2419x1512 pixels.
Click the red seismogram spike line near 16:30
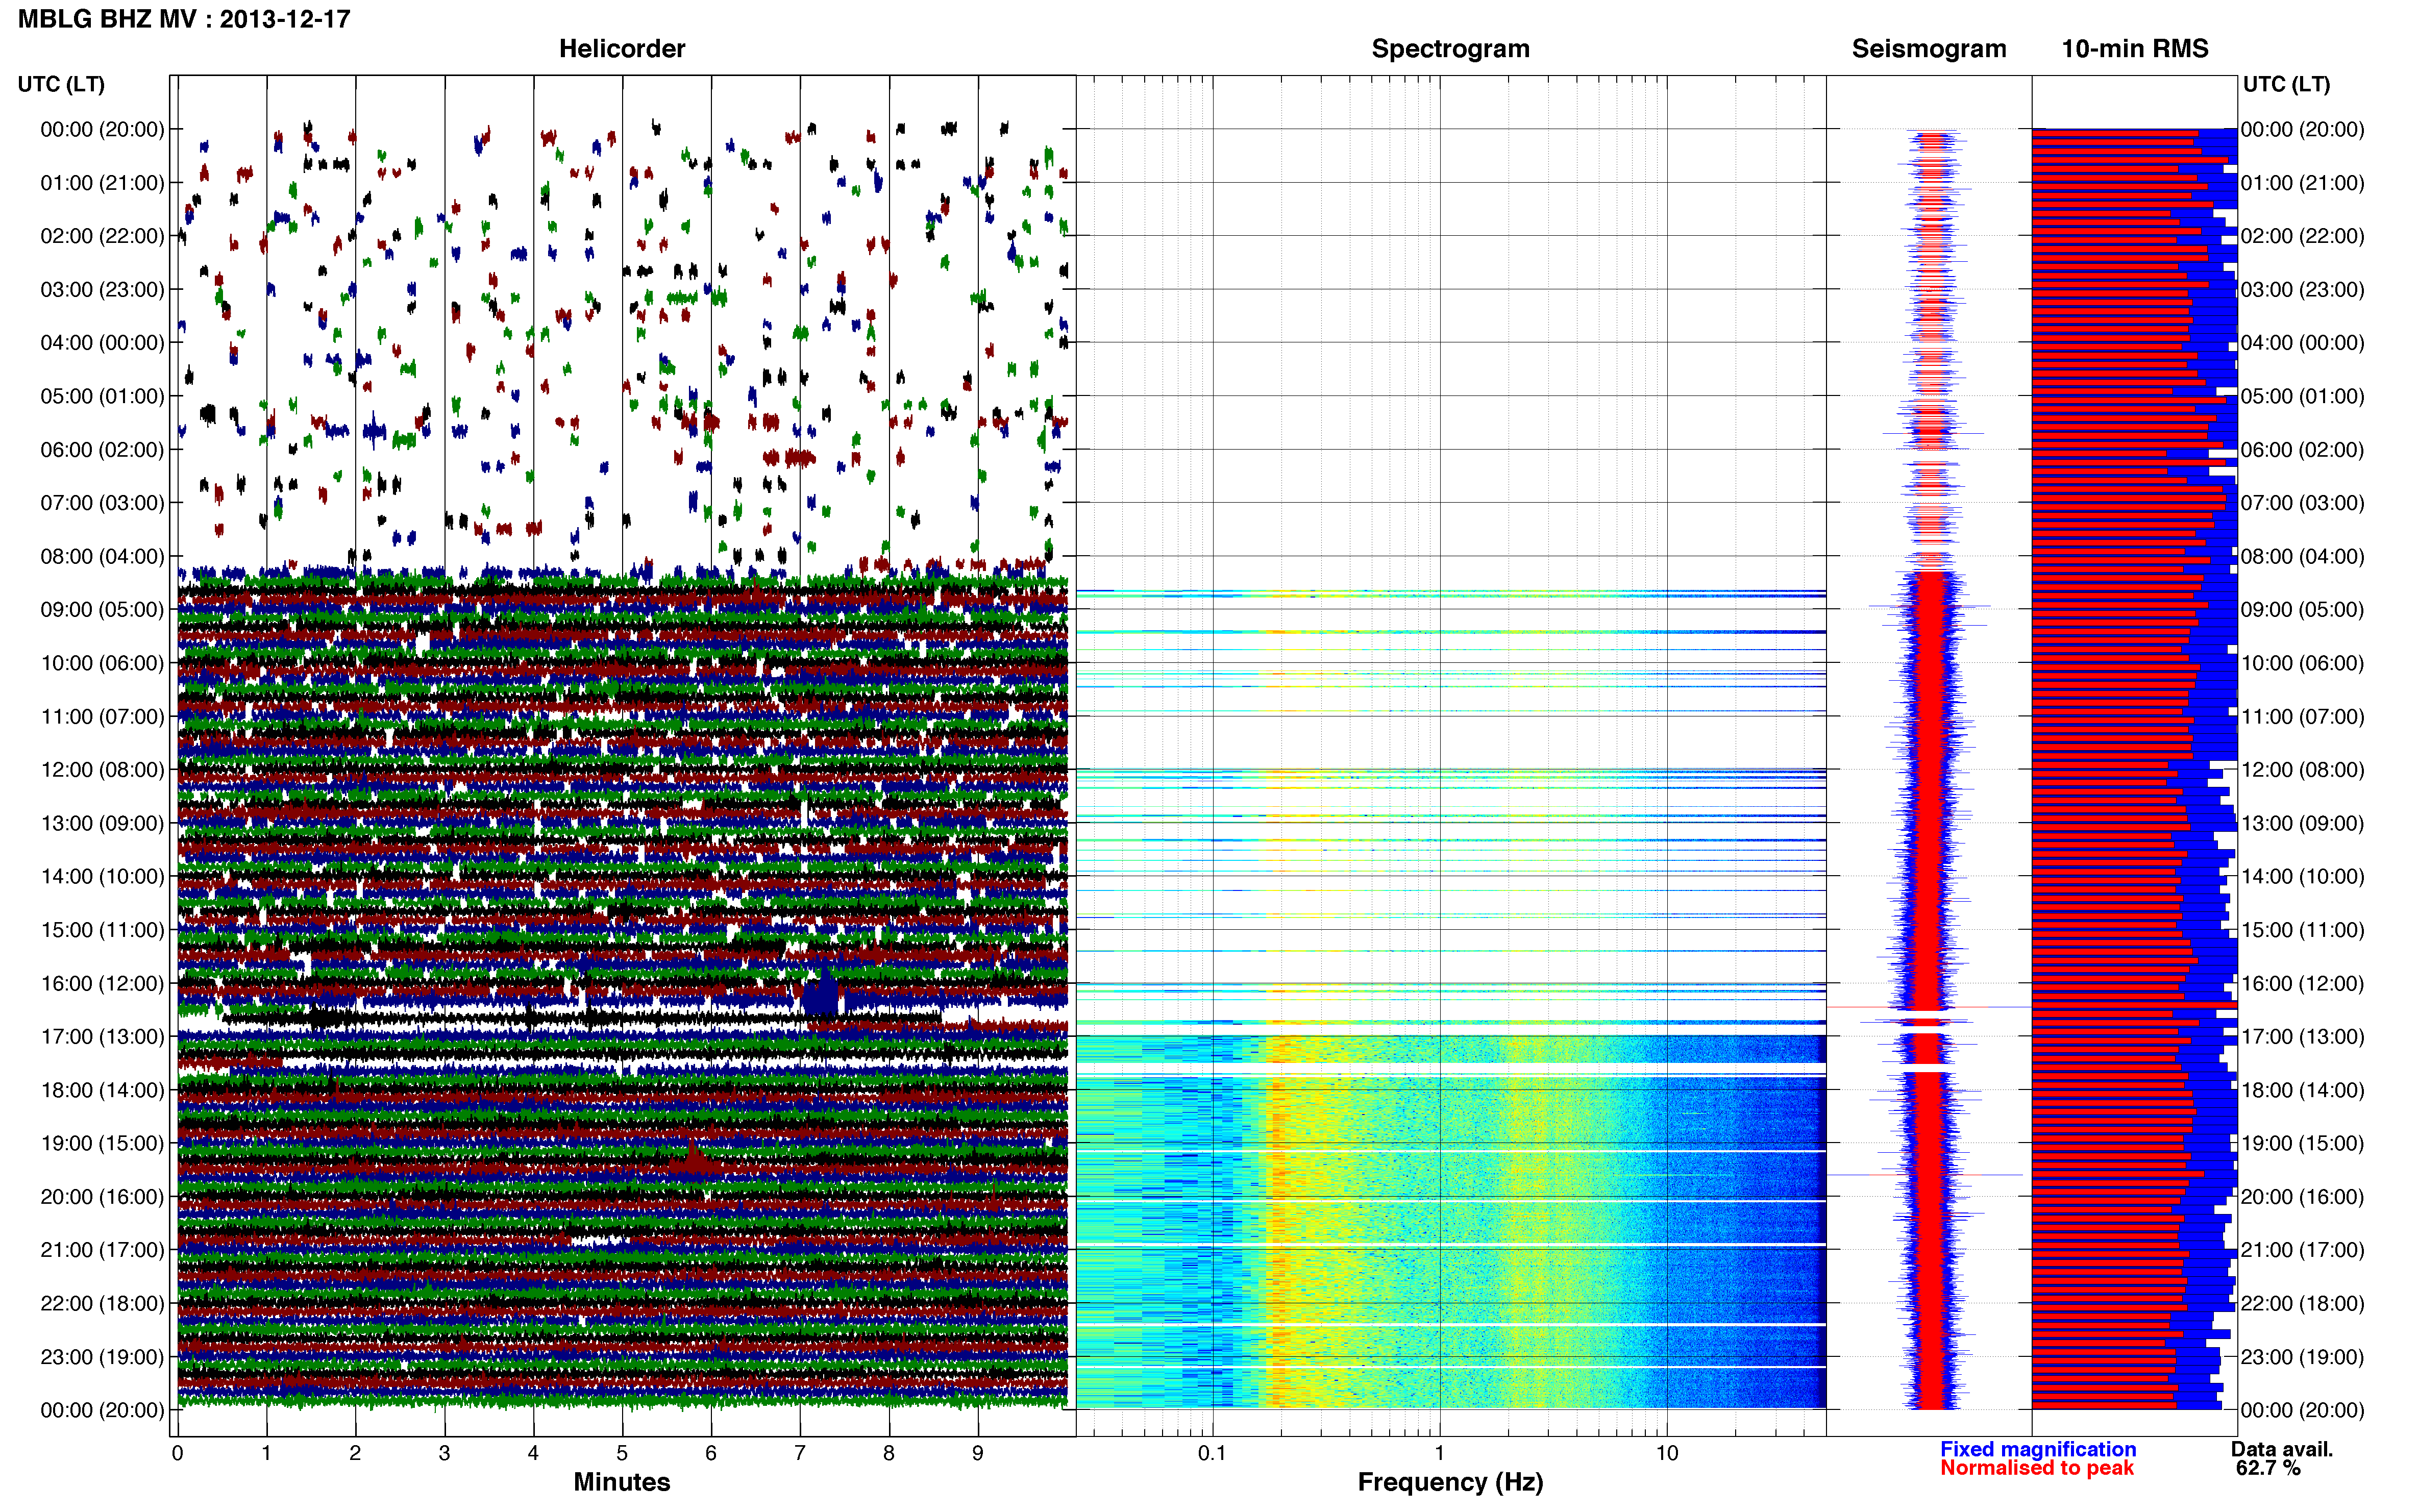tap(1929, 1007)
